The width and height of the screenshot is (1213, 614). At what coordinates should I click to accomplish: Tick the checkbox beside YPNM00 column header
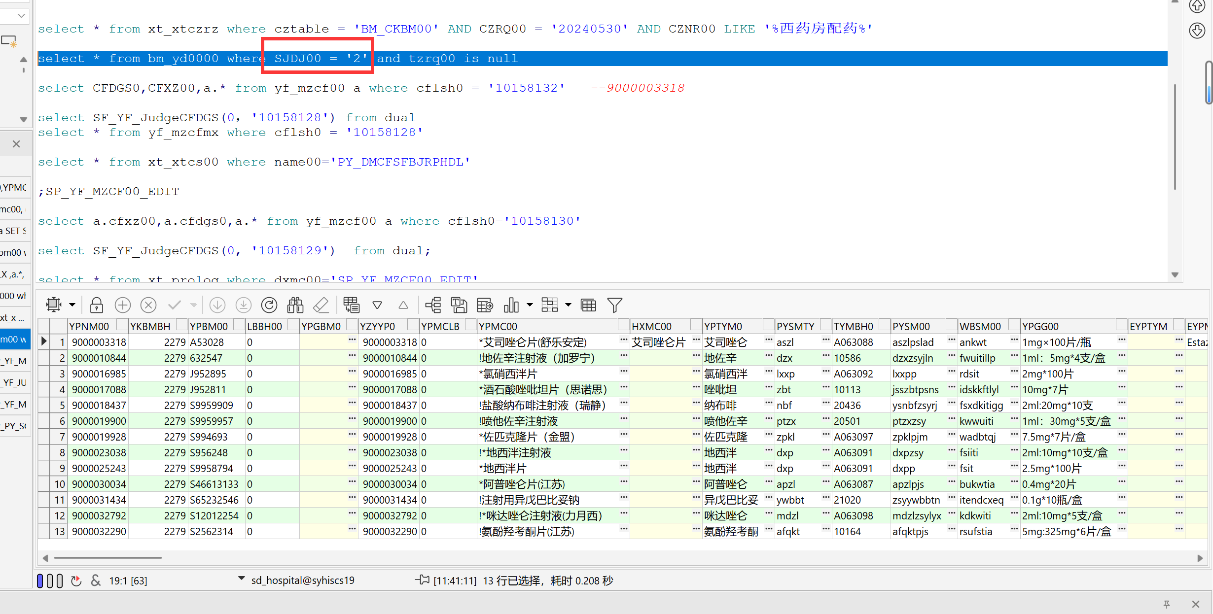(x=122, y=325)
